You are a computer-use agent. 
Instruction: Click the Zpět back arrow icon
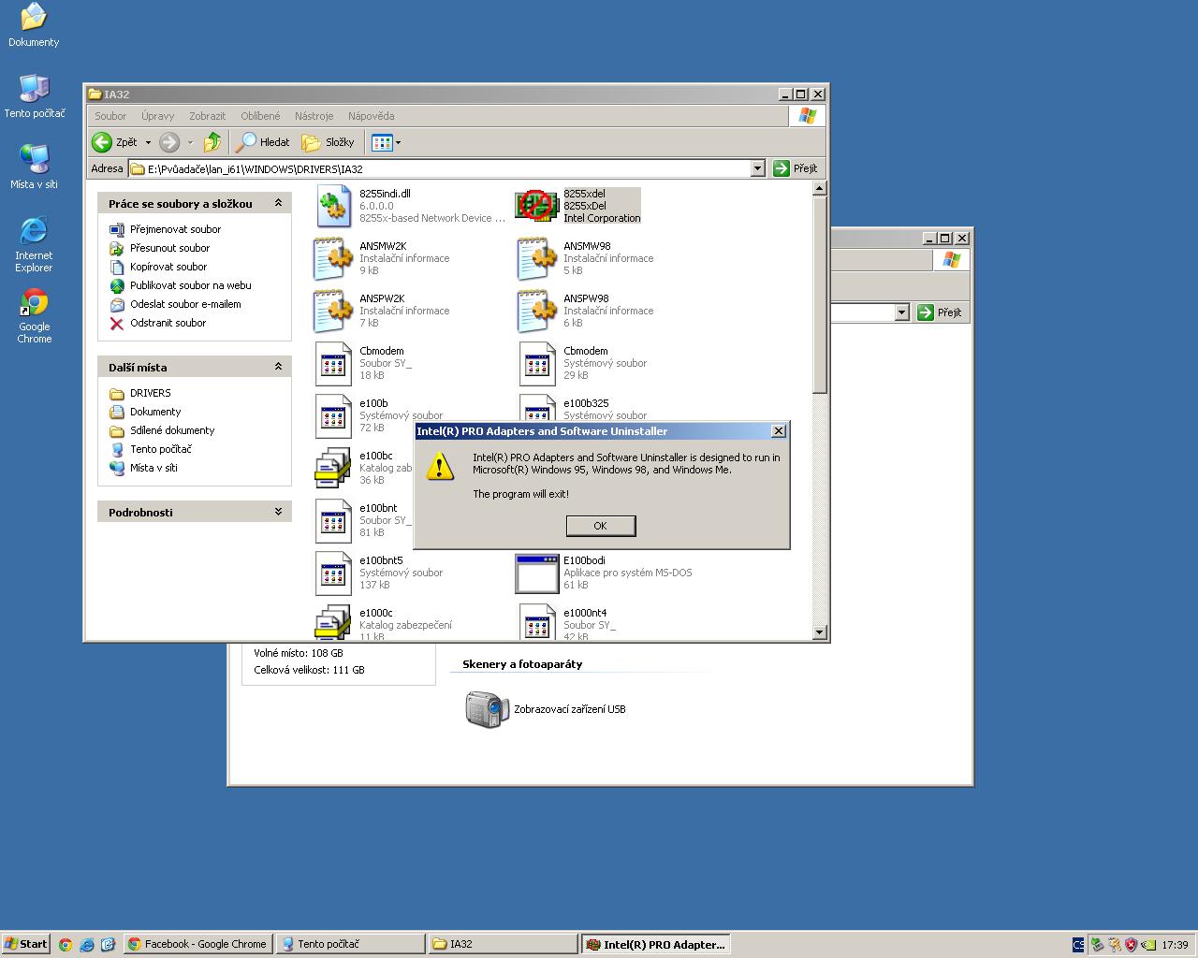click(102, 142)
